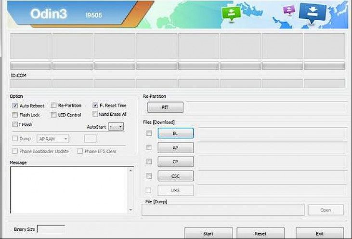Browse for a BL file
This screenshot has width=352, height=239.
pos(176,133)
